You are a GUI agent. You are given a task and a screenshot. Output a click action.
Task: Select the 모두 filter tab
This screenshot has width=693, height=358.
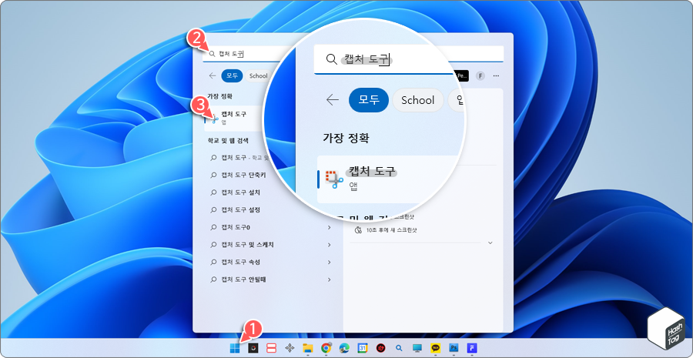[x=232, y=75]
